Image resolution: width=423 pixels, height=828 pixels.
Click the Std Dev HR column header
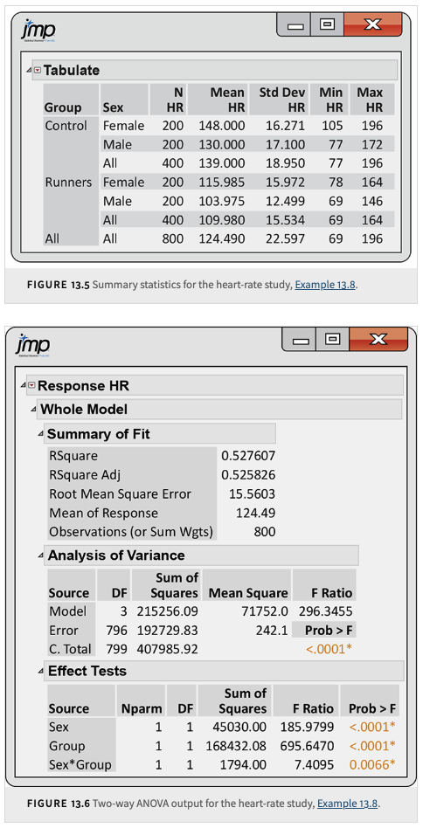(278, 100)
